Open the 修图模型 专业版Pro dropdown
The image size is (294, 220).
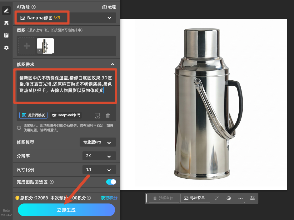[98, 142]
